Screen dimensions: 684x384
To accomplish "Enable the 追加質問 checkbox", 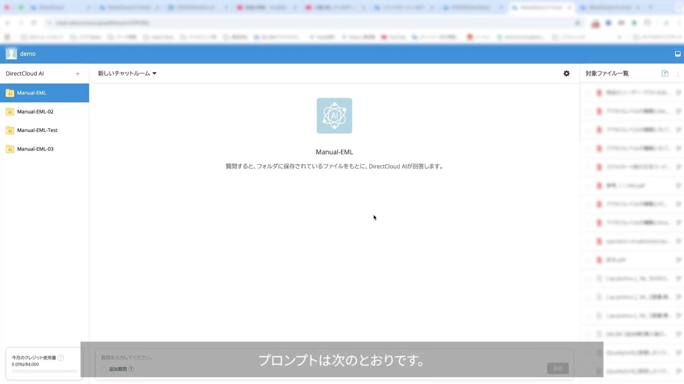I will click(x=104, y=369).
